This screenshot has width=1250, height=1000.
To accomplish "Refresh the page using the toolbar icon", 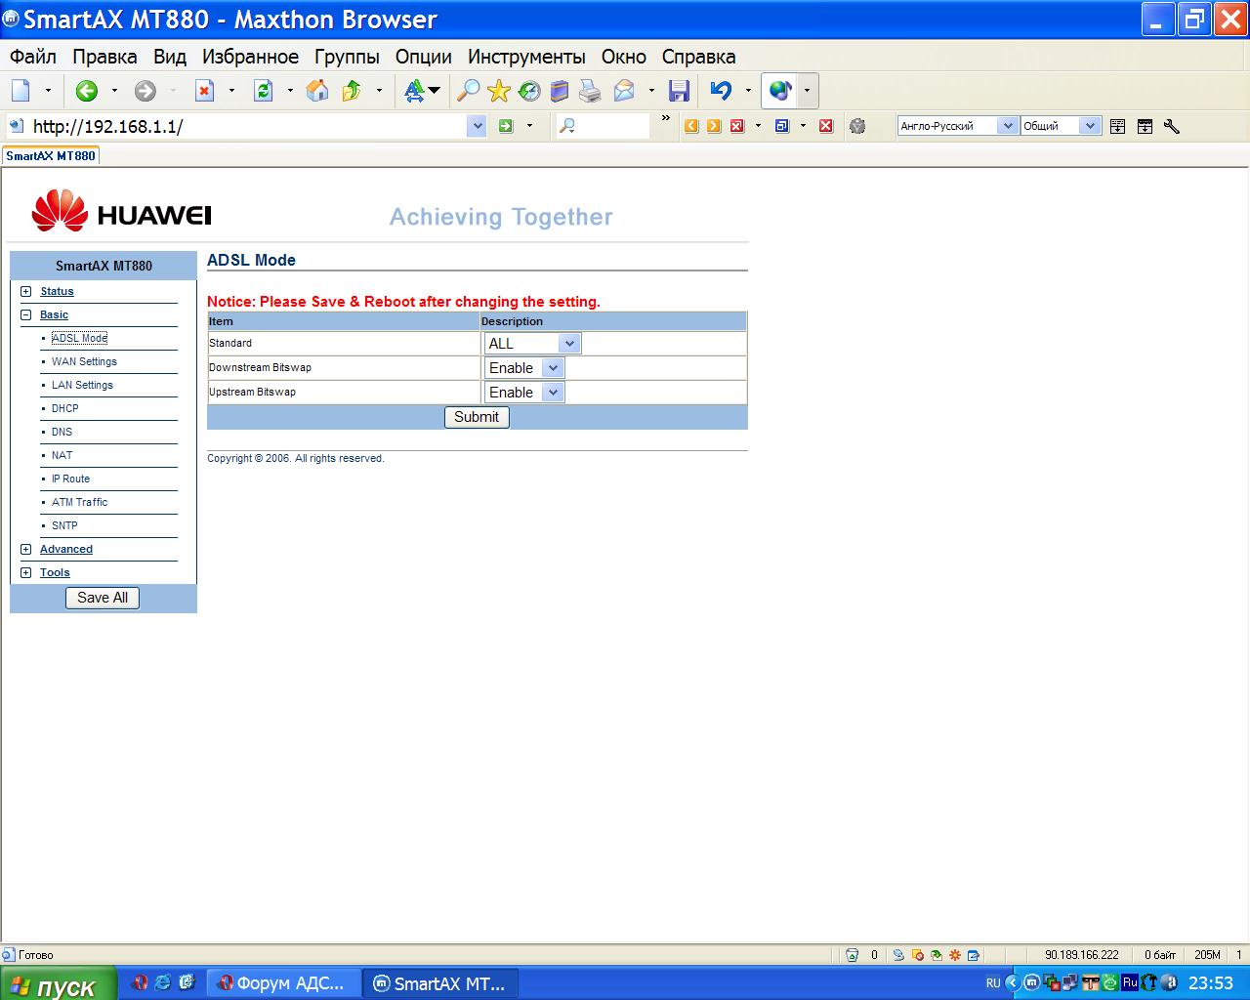I will click(x=263, y=91).
